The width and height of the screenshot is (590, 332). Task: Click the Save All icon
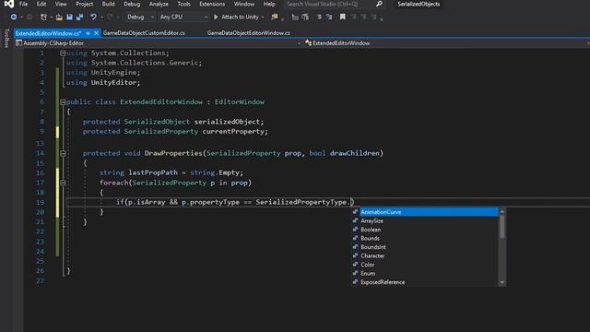pyautogui.click(x=79, y=17)
